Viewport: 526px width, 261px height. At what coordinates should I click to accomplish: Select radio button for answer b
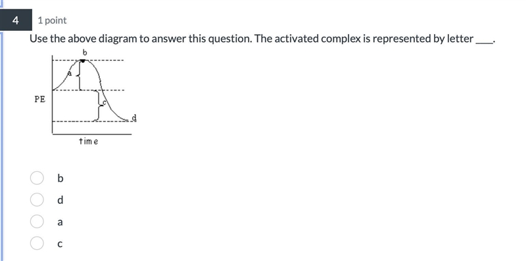[37, 178]
